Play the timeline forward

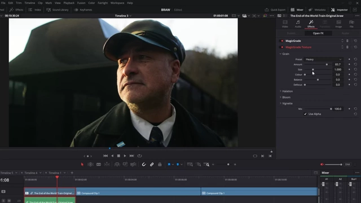point(125,156)
